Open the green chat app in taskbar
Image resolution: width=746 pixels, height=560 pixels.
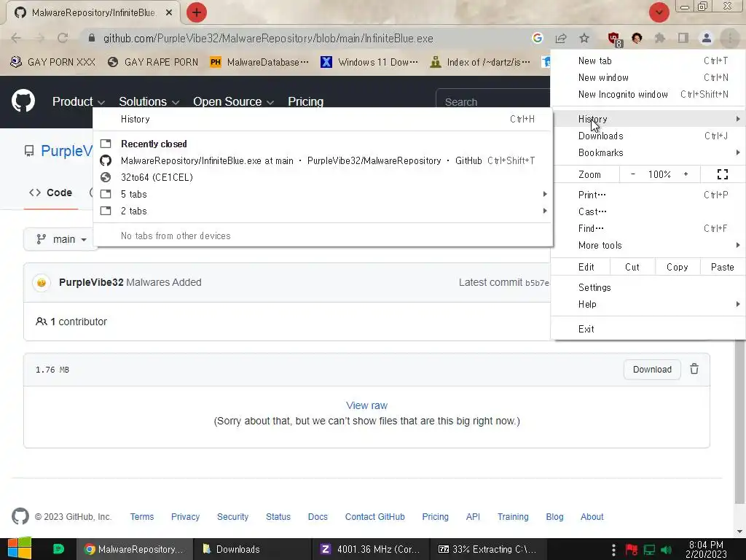[58, 549]
